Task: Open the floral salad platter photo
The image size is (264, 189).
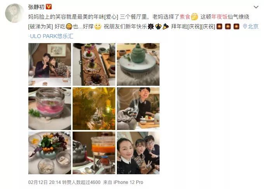Action: coord(50,153)
